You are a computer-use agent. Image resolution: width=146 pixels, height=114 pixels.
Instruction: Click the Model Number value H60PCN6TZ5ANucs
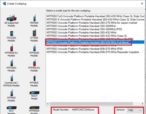83,110
